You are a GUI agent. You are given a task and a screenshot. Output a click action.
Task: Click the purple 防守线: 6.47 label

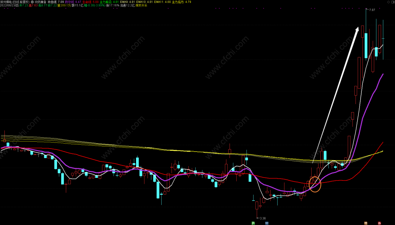coord(73,2)
